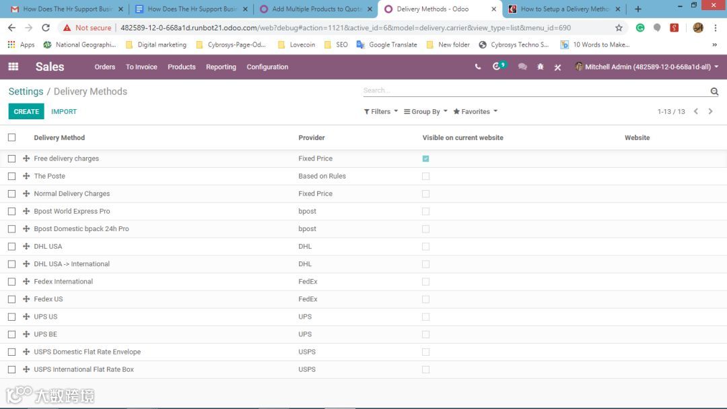Image resolution: width=727 pixels, height=409 pixels.
Task: Open Chrome three-dot menu
Action: coord(716,28)
